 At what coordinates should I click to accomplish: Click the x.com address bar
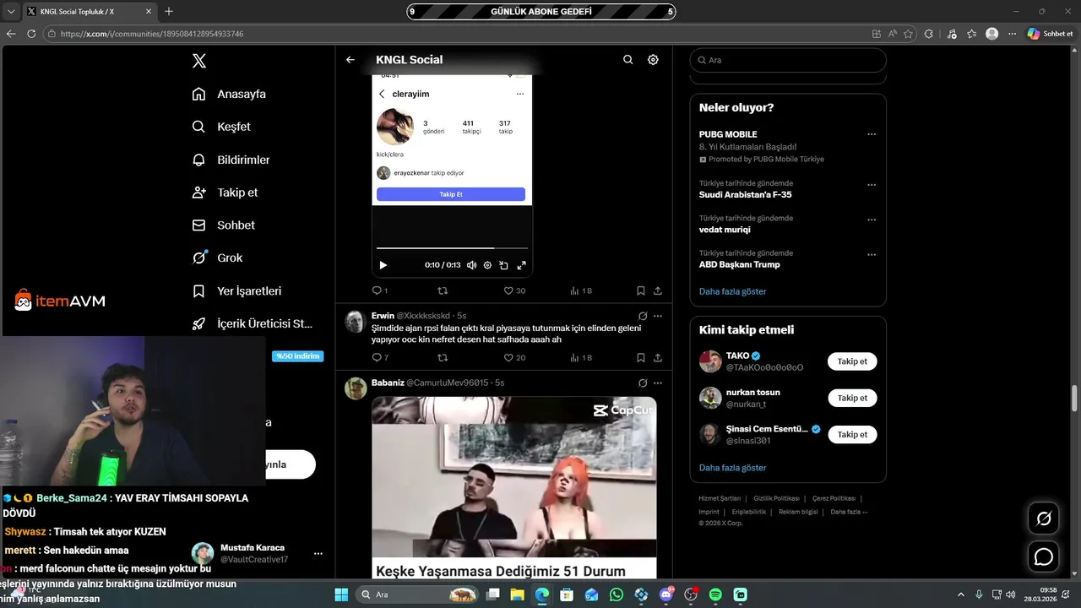click(x=456, y=34)
